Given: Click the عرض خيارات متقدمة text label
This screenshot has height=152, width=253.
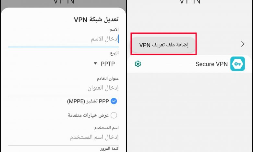Looking at the screenshot, I should click(x=89, y=115).
